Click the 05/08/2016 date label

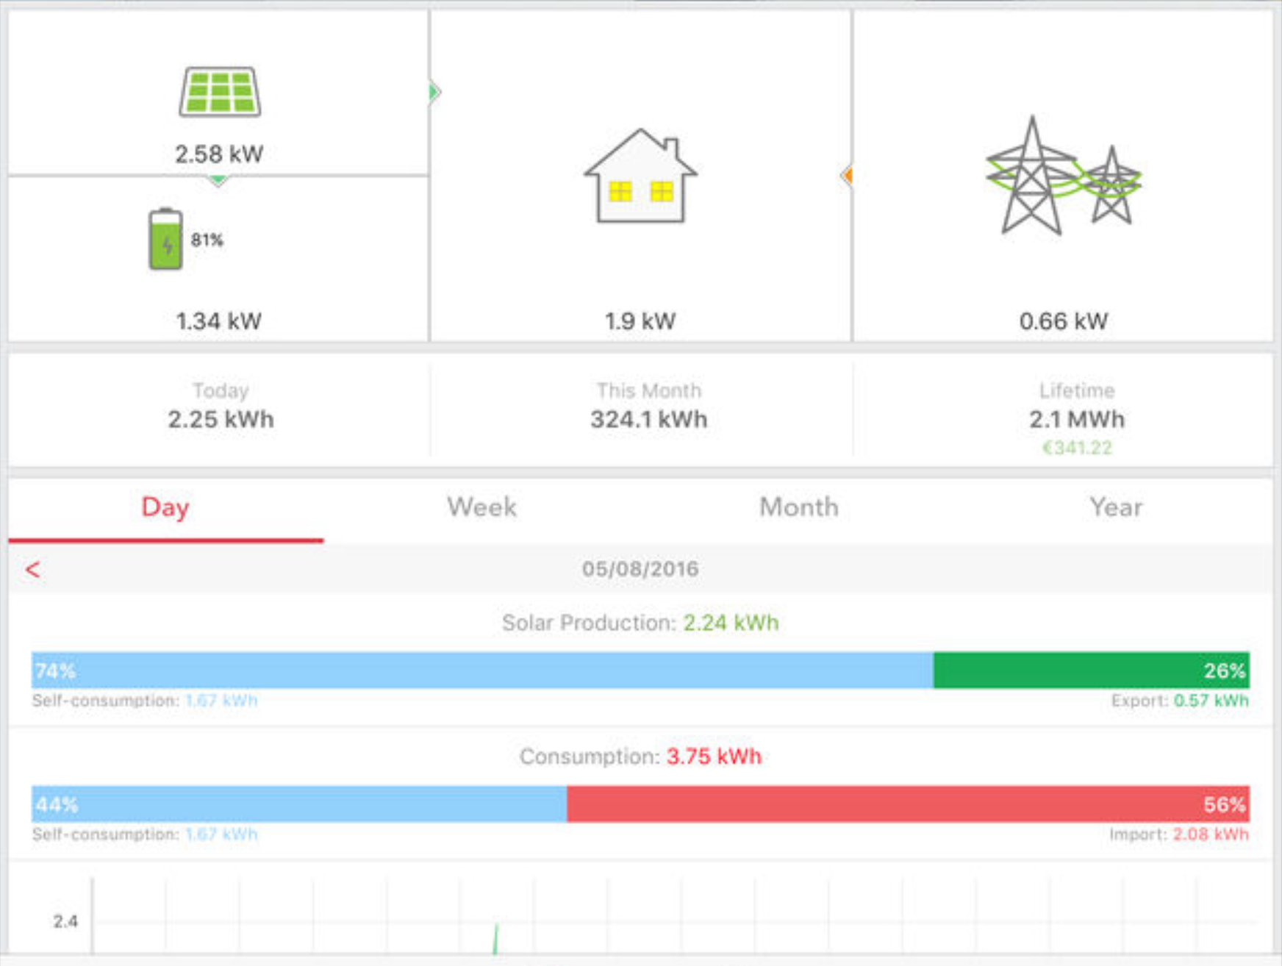(640, 569)
